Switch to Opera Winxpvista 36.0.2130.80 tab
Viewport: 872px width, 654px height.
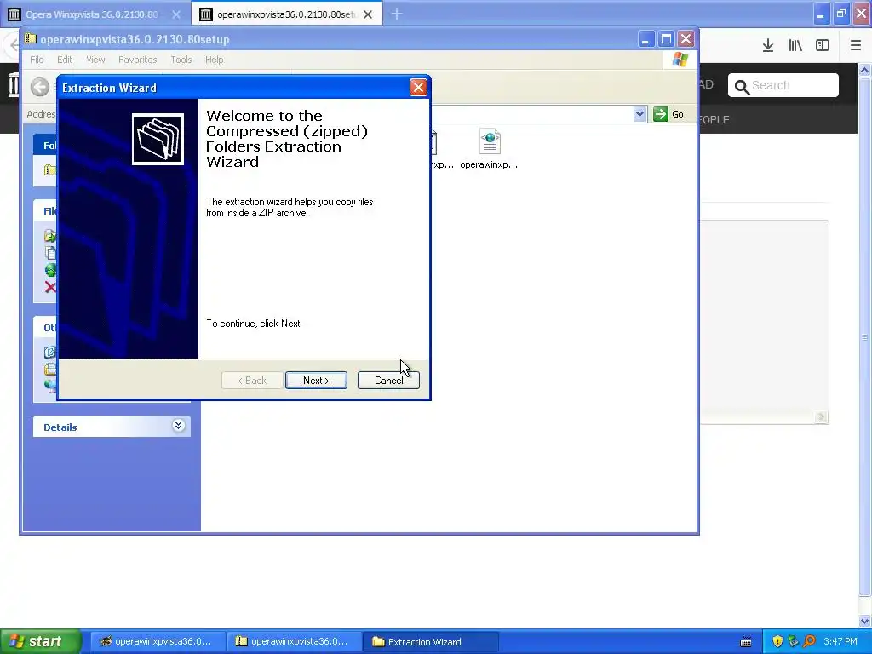[x=95, y=14]
